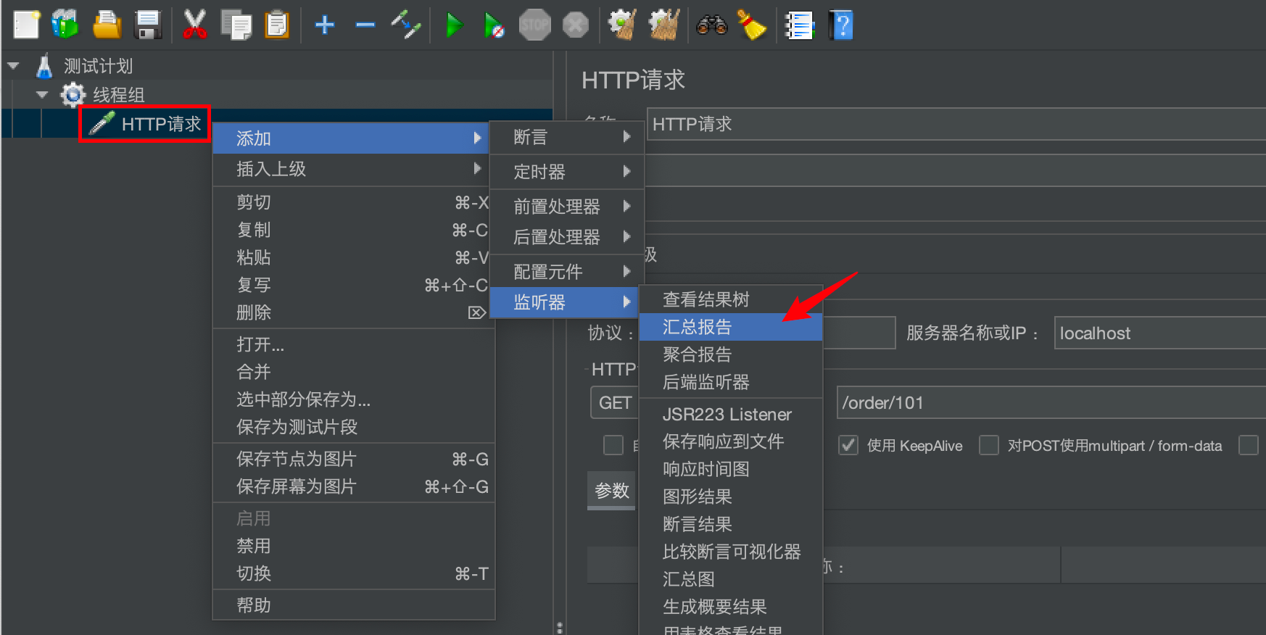Create a new test plan with toolbar icon

27,25
